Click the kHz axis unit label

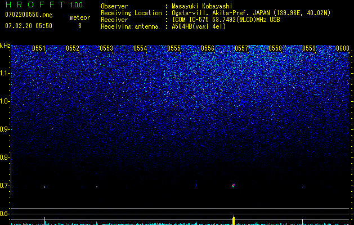5,46
